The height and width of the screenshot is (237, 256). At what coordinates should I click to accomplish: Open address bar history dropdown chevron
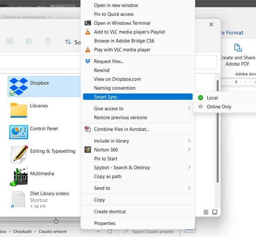98,231
